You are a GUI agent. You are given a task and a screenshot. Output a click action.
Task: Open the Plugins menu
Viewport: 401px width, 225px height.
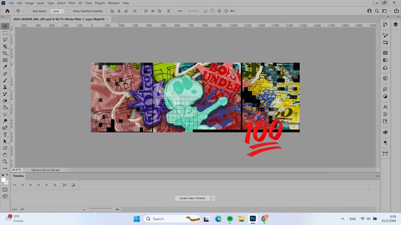tap(100, 3)
